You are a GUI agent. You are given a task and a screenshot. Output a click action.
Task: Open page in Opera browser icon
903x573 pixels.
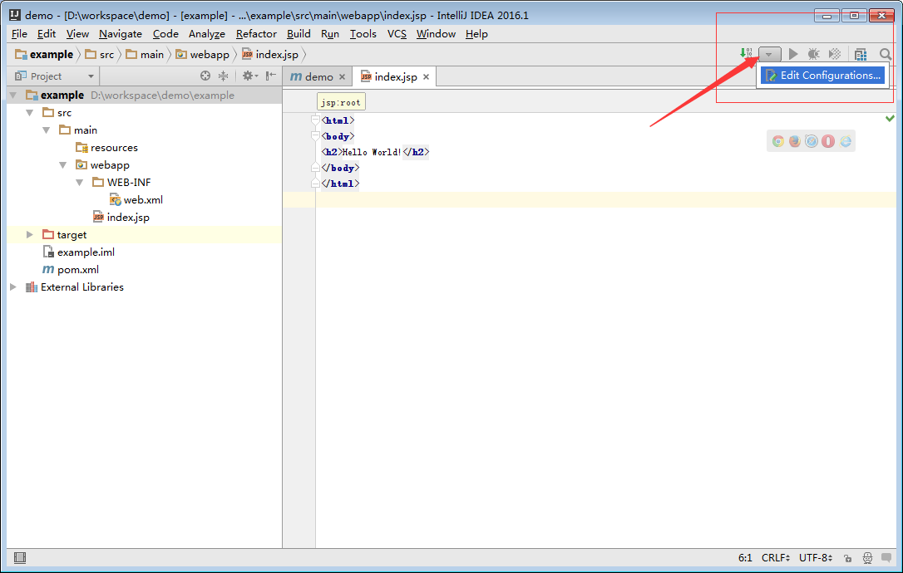828,141
